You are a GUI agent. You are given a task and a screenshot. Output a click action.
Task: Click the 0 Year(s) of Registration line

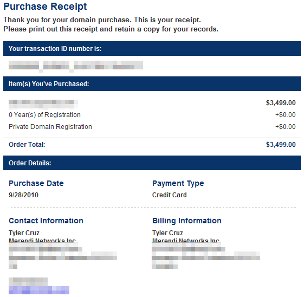pyautogui.click(x=44, y=115)
